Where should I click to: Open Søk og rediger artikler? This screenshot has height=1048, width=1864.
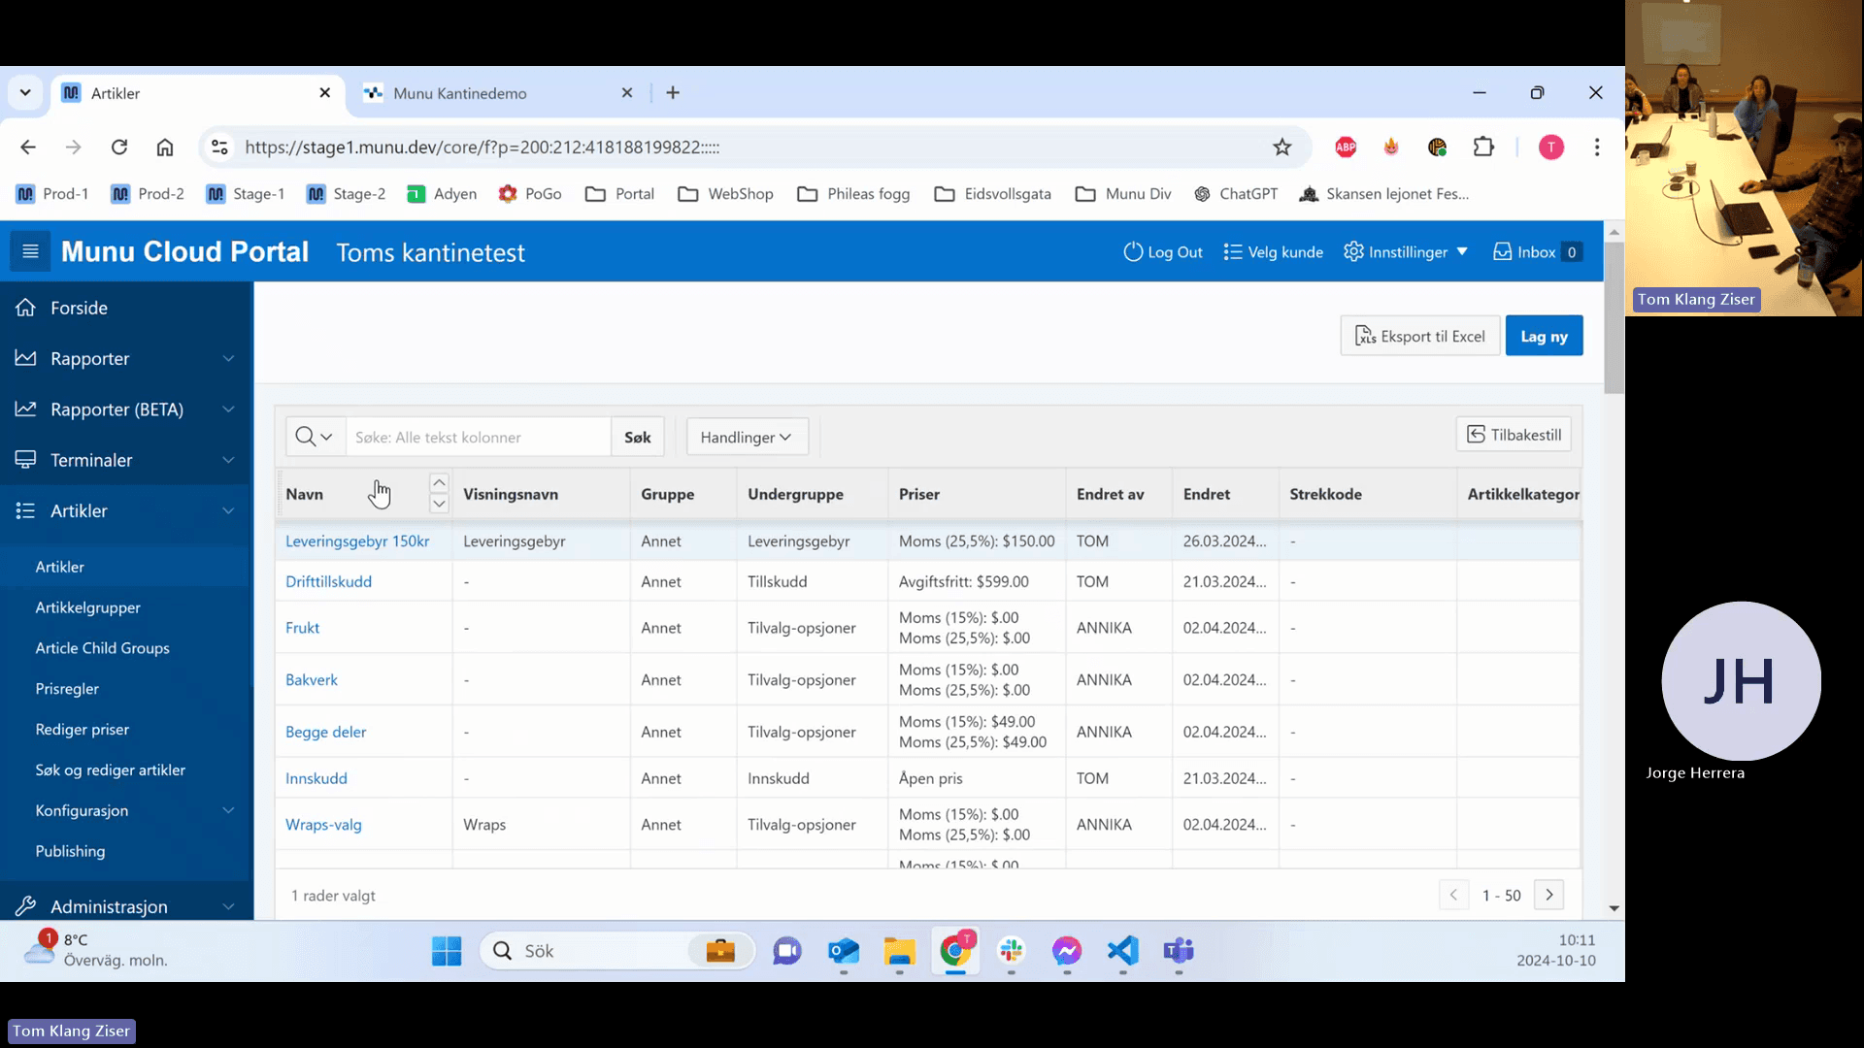tap(110, 770)
